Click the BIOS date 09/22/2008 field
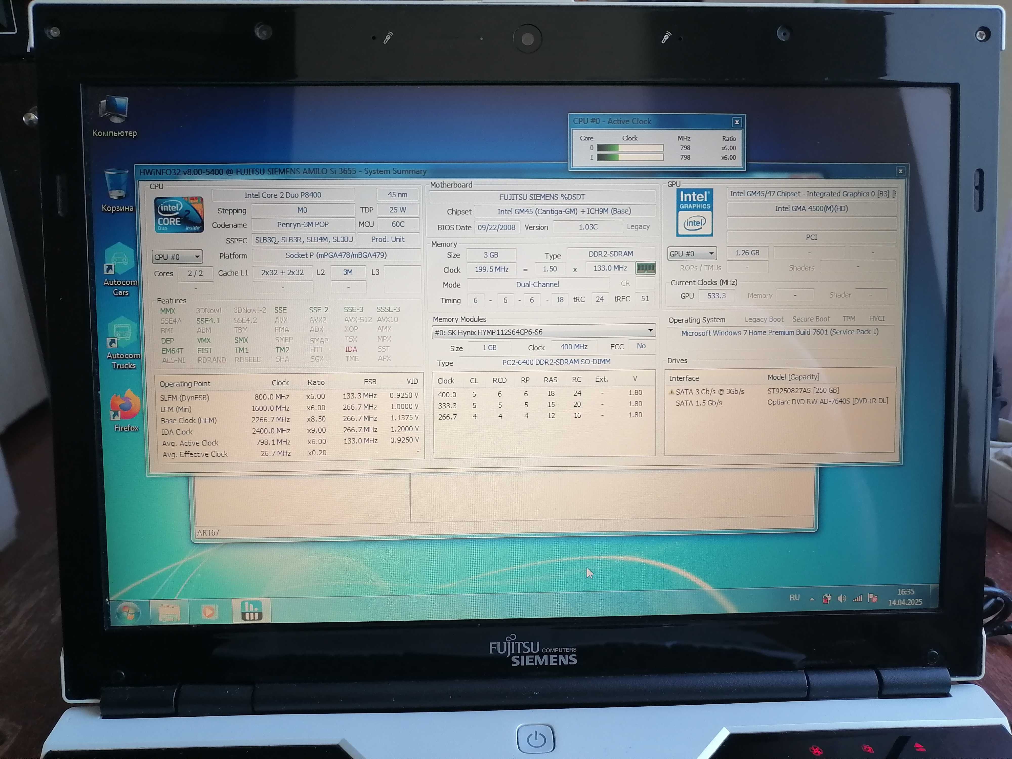This screenshot has height=759, width=1012. 496,227
